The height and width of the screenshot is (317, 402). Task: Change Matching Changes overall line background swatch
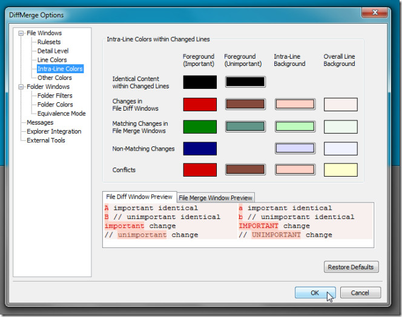pyautogui.click(x=341, y=127)
